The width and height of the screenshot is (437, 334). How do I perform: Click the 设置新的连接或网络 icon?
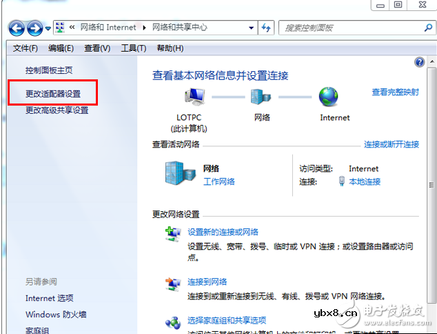tap(173, 234)
